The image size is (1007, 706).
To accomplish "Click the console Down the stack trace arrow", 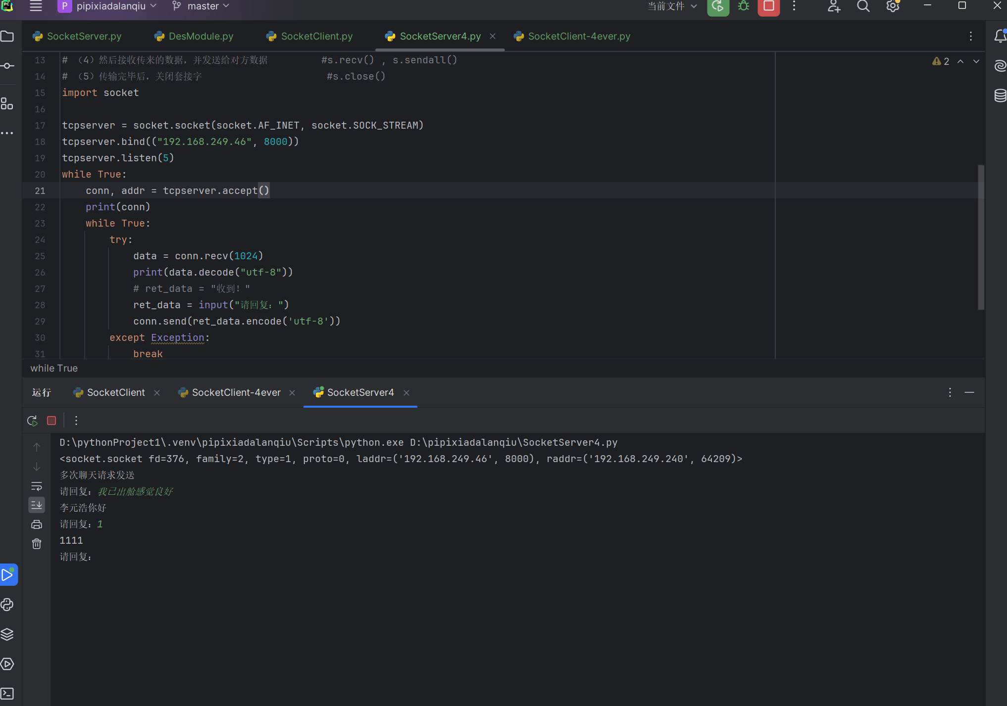I will pos(37,467).
